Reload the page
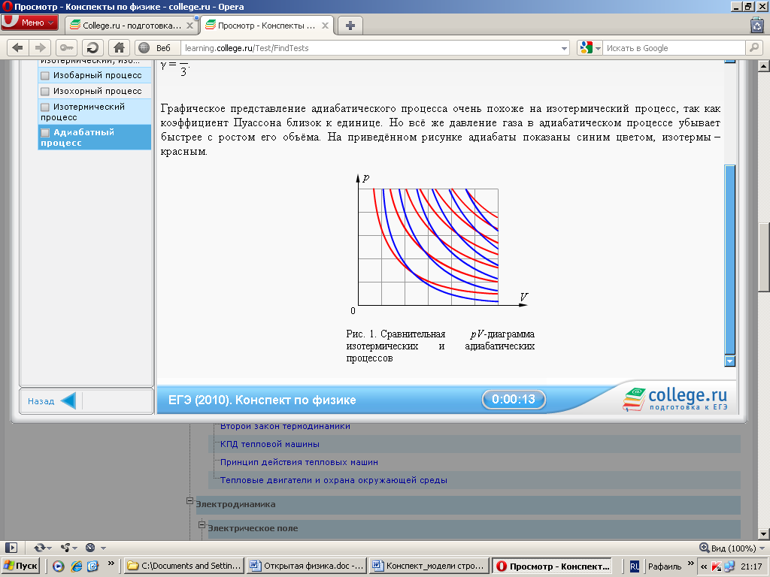 click(x=92, y=47)
